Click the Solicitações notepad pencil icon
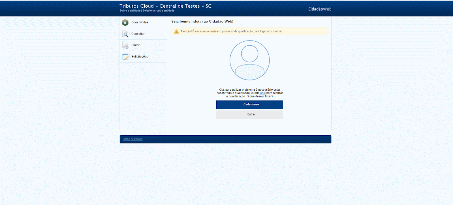The width and height of the screenshot is (453, 205). pyautogui.click(x=125, y=57)
